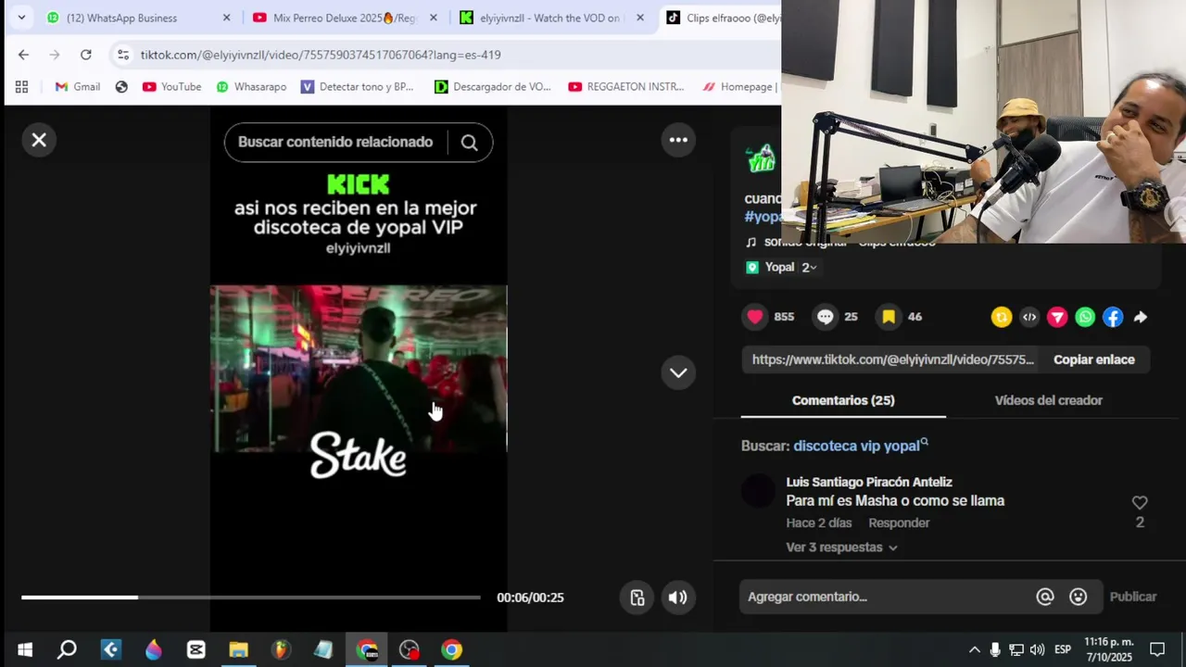
Task: Open the Comentarios (25) tab
Action: click(x=843, y=400)
